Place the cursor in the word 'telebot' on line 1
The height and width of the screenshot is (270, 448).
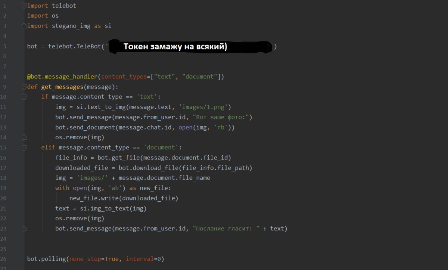point(64,6)
